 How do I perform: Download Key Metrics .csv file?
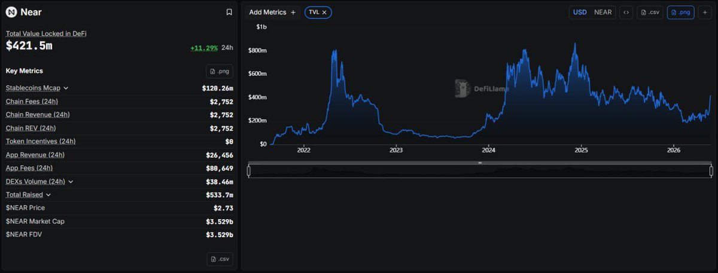pos(220,259)
